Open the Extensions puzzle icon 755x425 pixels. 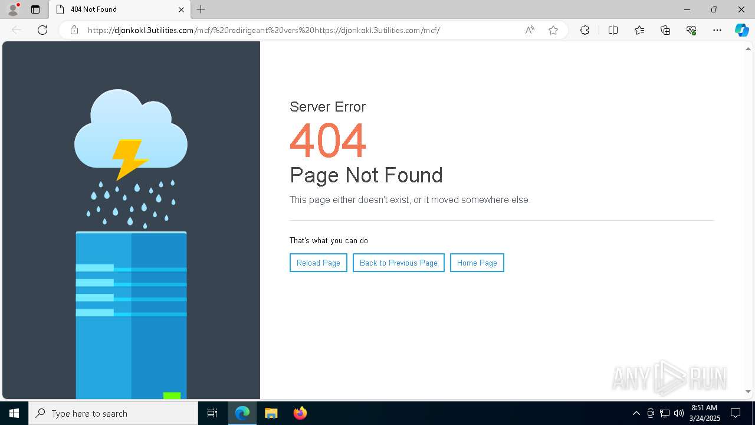pos(585,30)
